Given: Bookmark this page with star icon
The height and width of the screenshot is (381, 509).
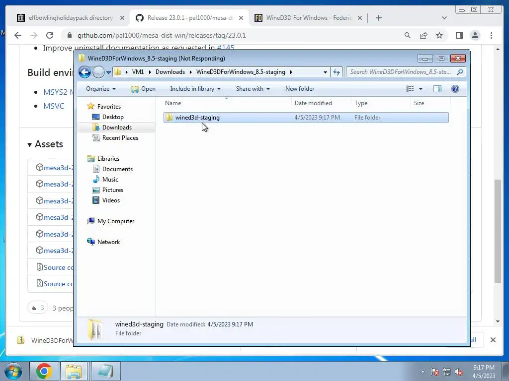Looking at the screenshot, I should coord(439,35).
